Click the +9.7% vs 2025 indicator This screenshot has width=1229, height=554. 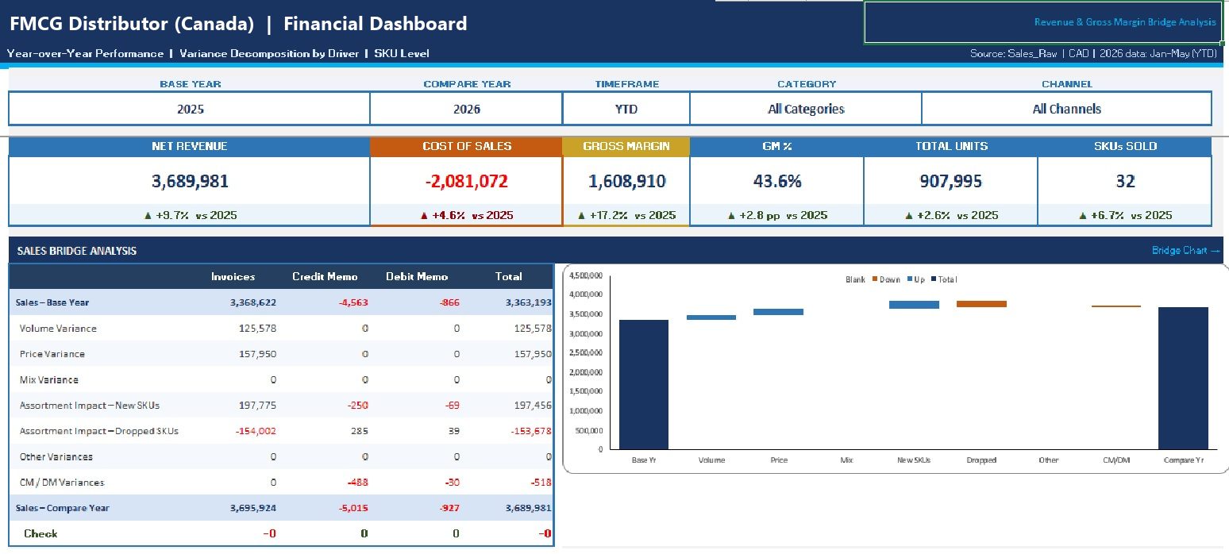(x=190, y=215)
